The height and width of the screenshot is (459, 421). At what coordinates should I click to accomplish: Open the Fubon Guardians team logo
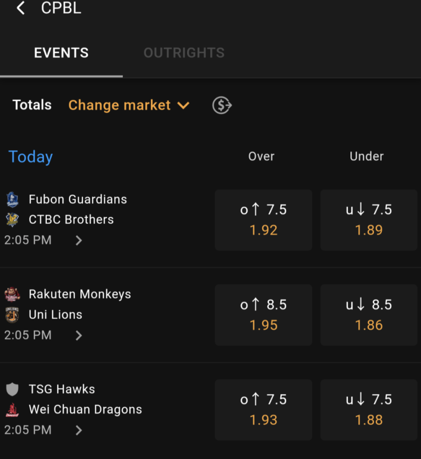click(12, 199)
